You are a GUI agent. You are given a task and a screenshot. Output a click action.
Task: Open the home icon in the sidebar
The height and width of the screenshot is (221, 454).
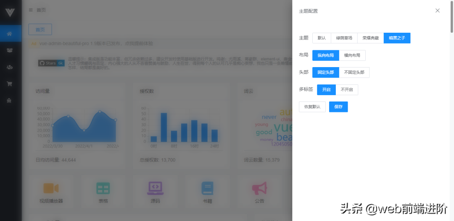coord(9,34)
